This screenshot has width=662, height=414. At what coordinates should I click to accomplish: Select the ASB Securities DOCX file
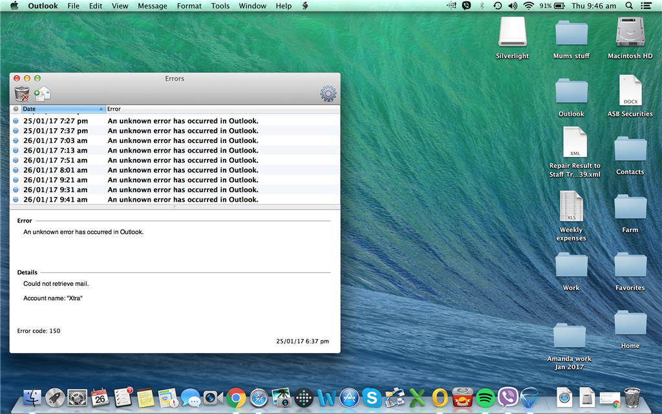coord(630,91)
